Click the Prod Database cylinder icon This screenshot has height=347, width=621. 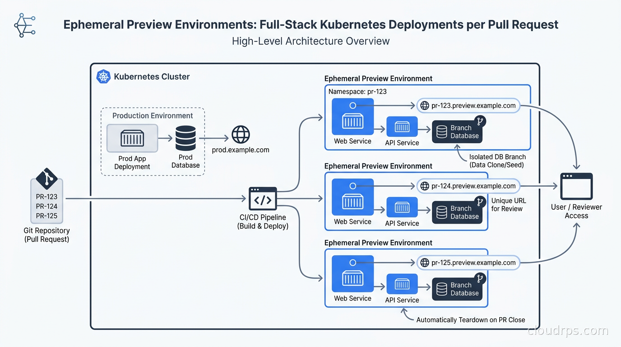coord(185,138)
